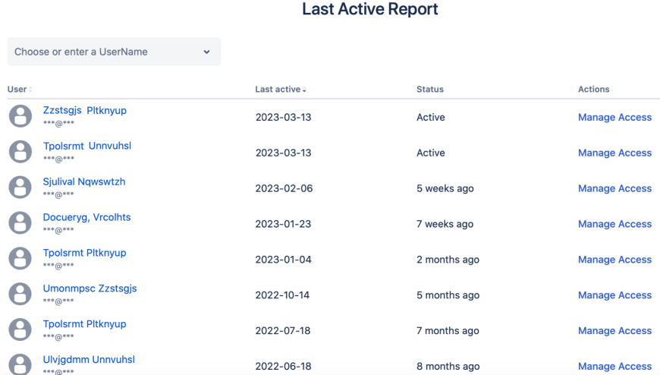Manage Access for user active 2022-10-14
Screen dimensions: 660x375
pyautogui.click(x=614, y=295)
